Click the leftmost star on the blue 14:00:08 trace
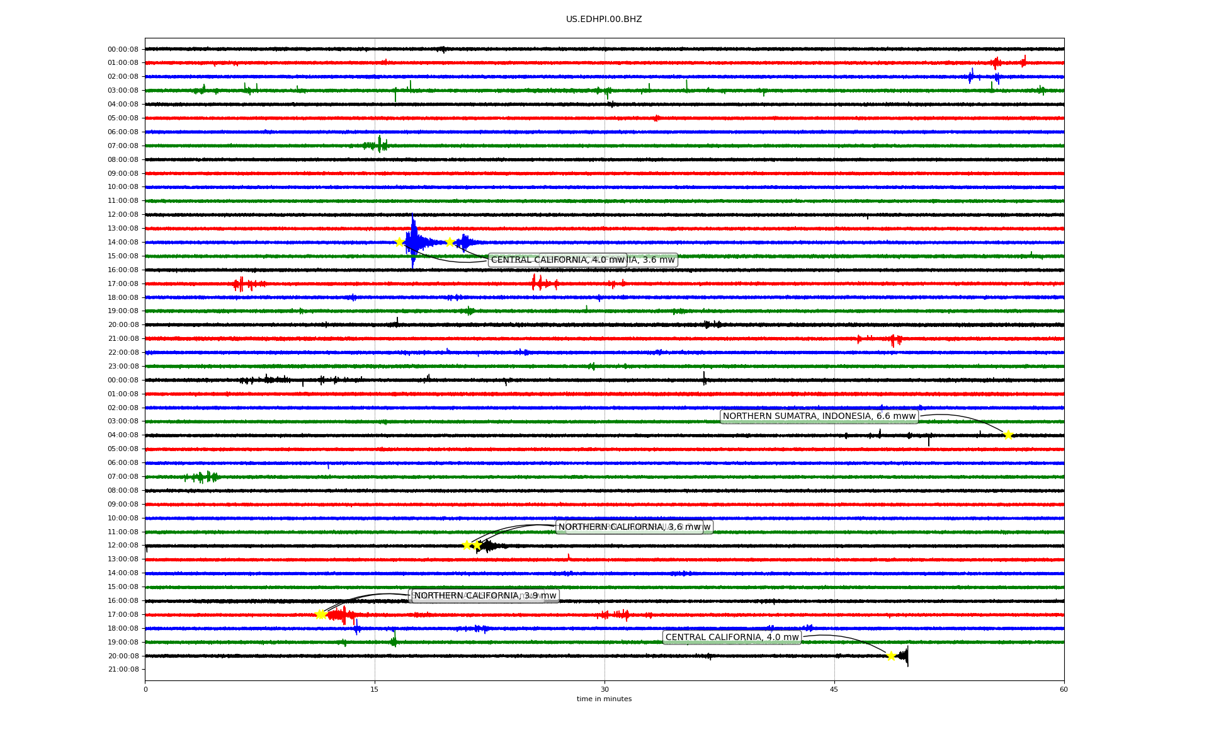Viewport: 1209px width, 756px height. [x=399, y=242]
